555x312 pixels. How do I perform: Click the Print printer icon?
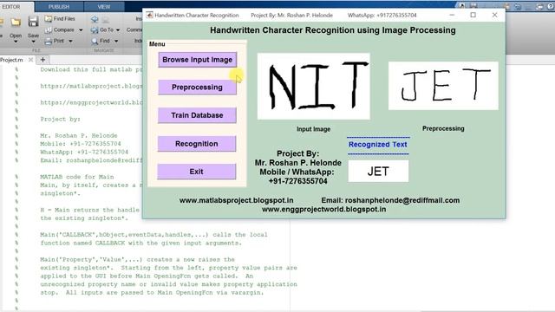(49, 41)
